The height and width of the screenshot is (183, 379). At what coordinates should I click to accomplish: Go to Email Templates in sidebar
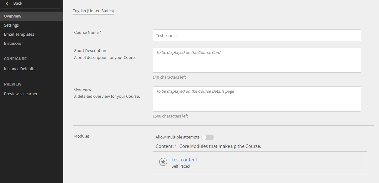[x=19, y=34]
